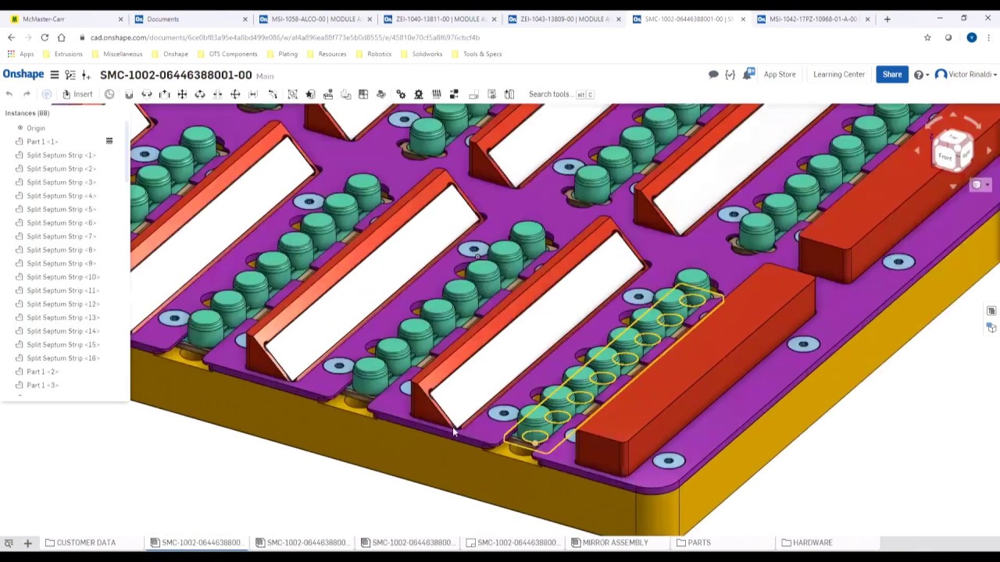1000x562 pixels.
Task: Select the Tangent mate tool
Action: coord(273,94)
